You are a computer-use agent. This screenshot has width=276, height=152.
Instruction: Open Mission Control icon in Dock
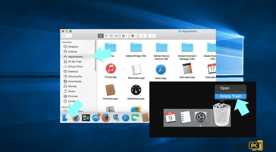86,118
